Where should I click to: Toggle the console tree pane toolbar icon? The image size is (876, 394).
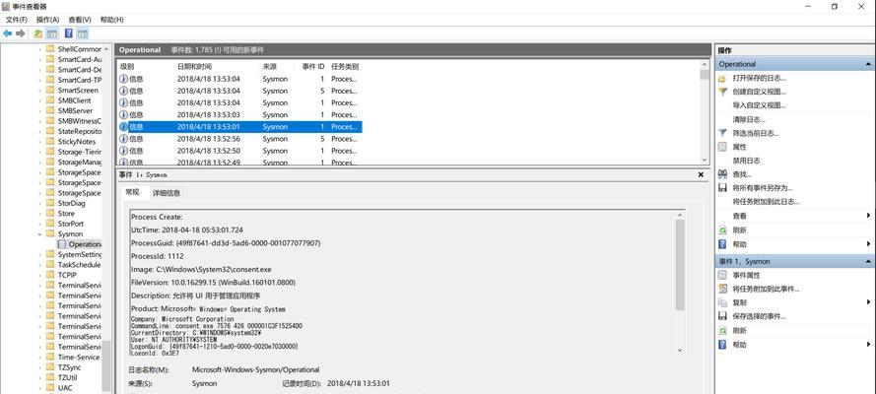point(52,34)
